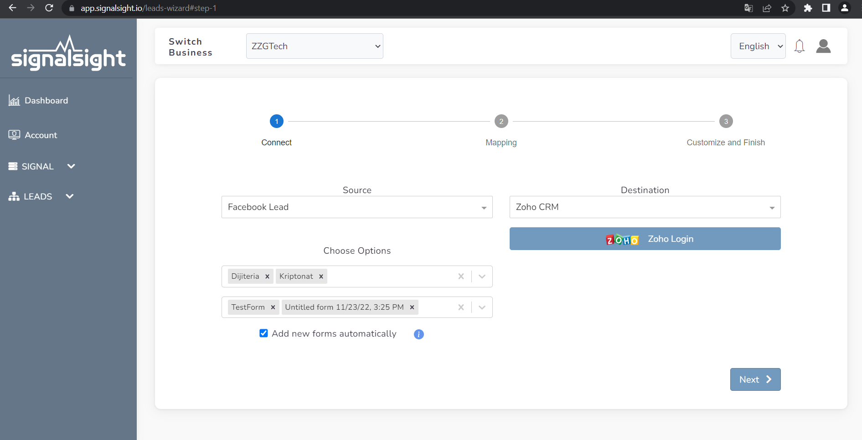Screen dimensions: 862x440
Task: Click the SIGNAL server icon
Action: 13,166
